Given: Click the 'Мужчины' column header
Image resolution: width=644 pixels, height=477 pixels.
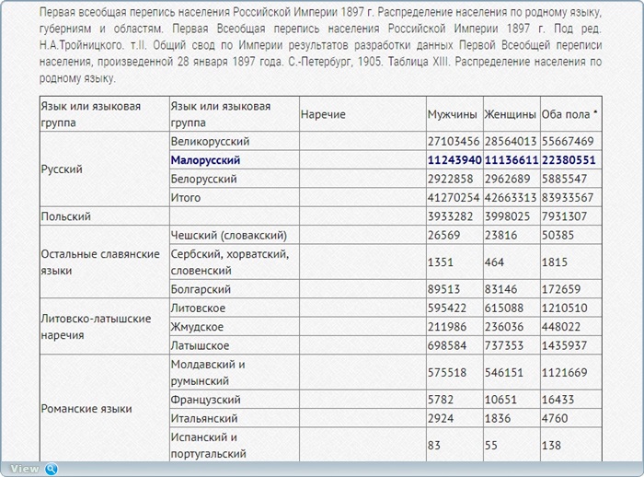Looking at the screenshot, I should coord(454,114).
